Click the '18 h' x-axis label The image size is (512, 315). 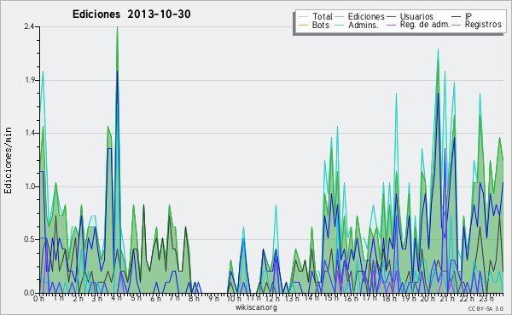click(389, 298)
